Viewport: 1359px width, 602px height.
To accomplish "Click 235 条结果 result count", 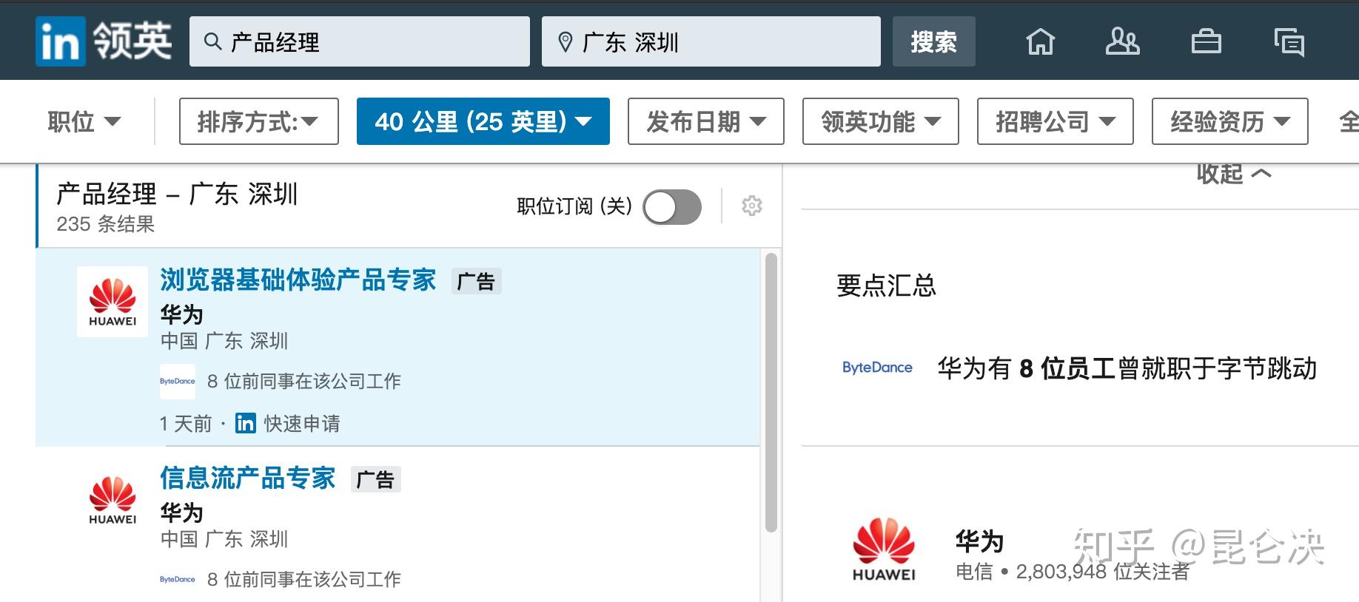I will pyautogui.click(x=105, y=224).
